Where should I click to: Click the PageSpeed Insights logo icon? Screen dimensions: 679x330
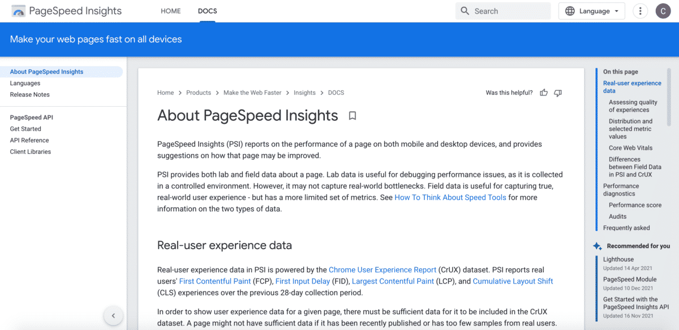tap(18, 11)
